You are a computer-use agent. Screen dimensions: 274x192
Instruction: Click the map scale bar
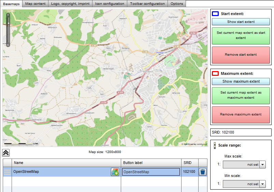pos(21,143)
